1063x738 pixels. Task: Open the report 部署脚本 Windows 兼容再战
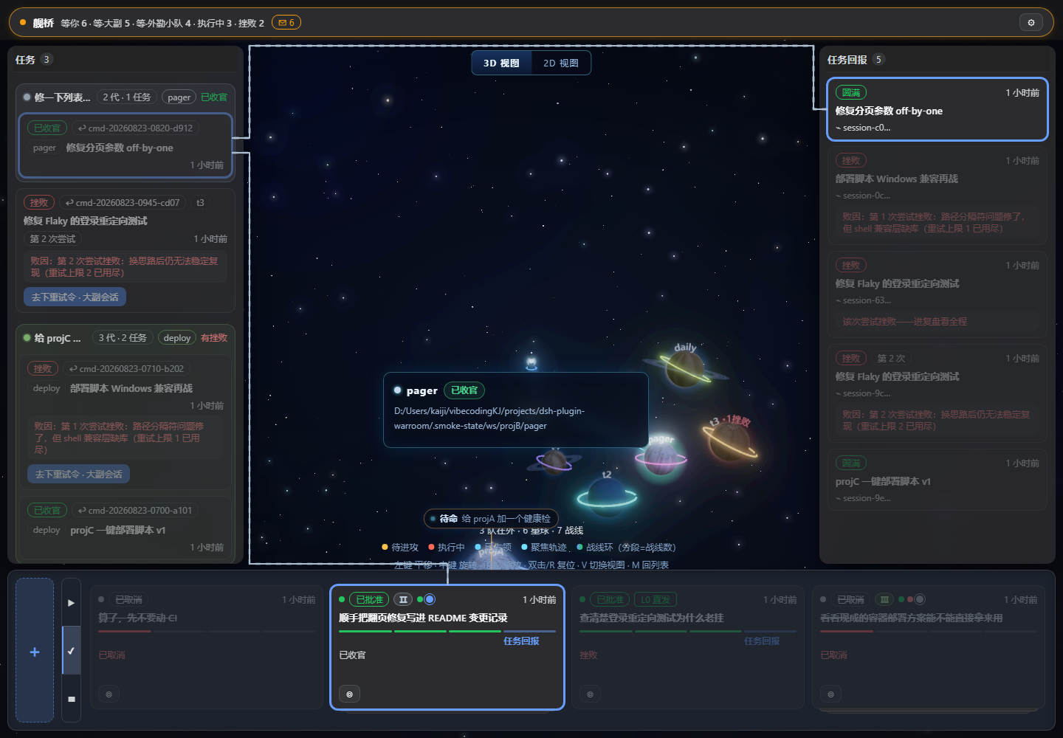tap(937, 196)
